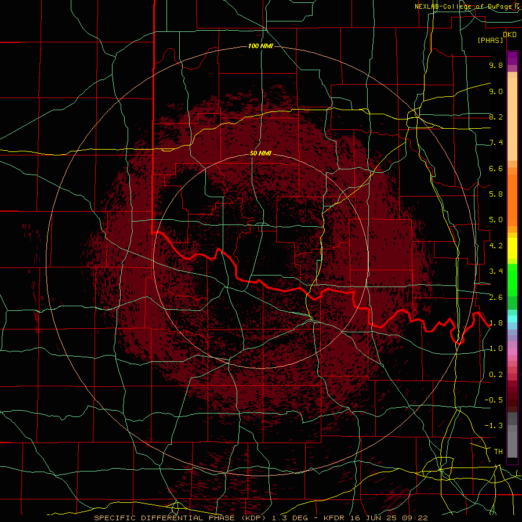Click the 0.2 legend value
522x522 pixels.
(x=496, y=375)
